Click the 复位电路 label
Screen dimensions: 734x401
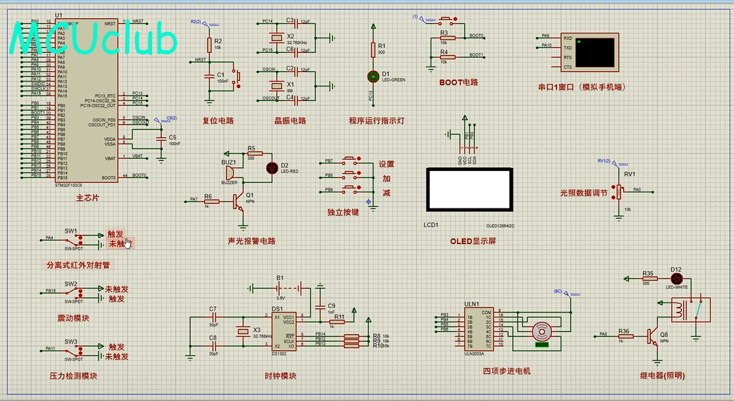(218, 121)
